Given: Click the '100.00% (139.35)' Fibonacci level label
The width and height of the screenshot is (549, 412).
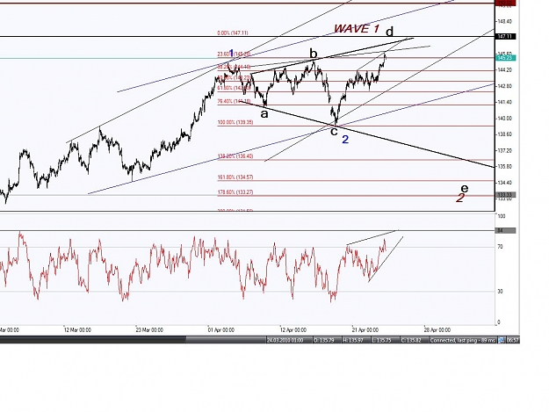Looking at the screenshot, I should [x=235, y=122].
